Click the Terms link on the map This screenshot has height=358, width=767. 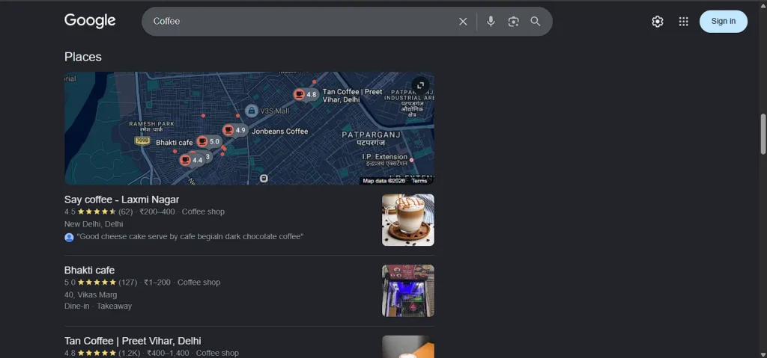coord(419,181)
